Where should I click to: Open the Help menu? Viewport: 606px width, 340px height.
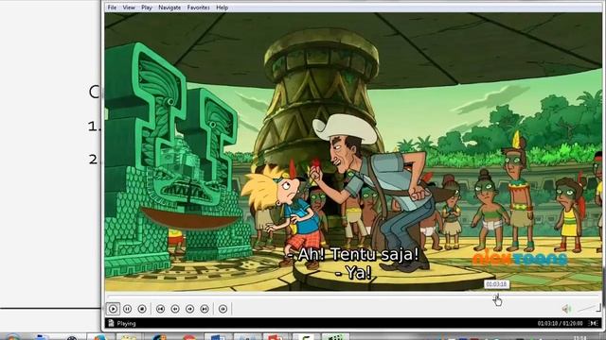(222, 8)
